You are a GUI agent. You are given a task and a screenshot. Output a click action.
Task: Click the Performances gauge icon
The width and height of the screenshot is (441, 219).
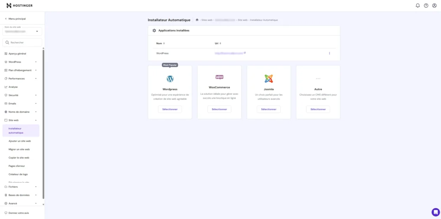(x=6, y=78)
